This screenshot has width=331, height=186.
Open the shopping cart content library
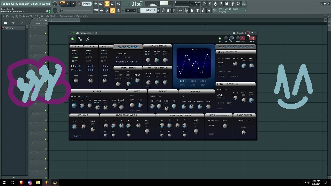click(x=215, y=10)
